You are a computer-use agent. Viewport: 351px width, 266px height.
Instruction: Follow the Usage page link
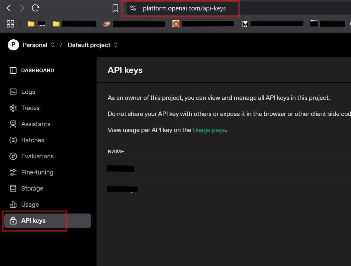pos(209,130)
